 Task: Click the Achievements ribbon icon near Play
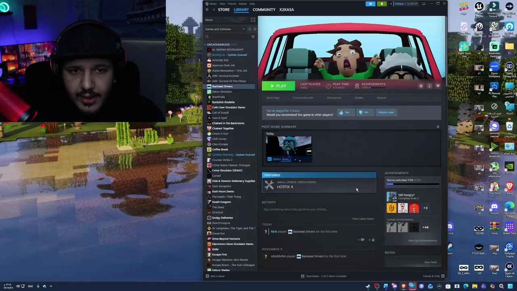(357, 86)
